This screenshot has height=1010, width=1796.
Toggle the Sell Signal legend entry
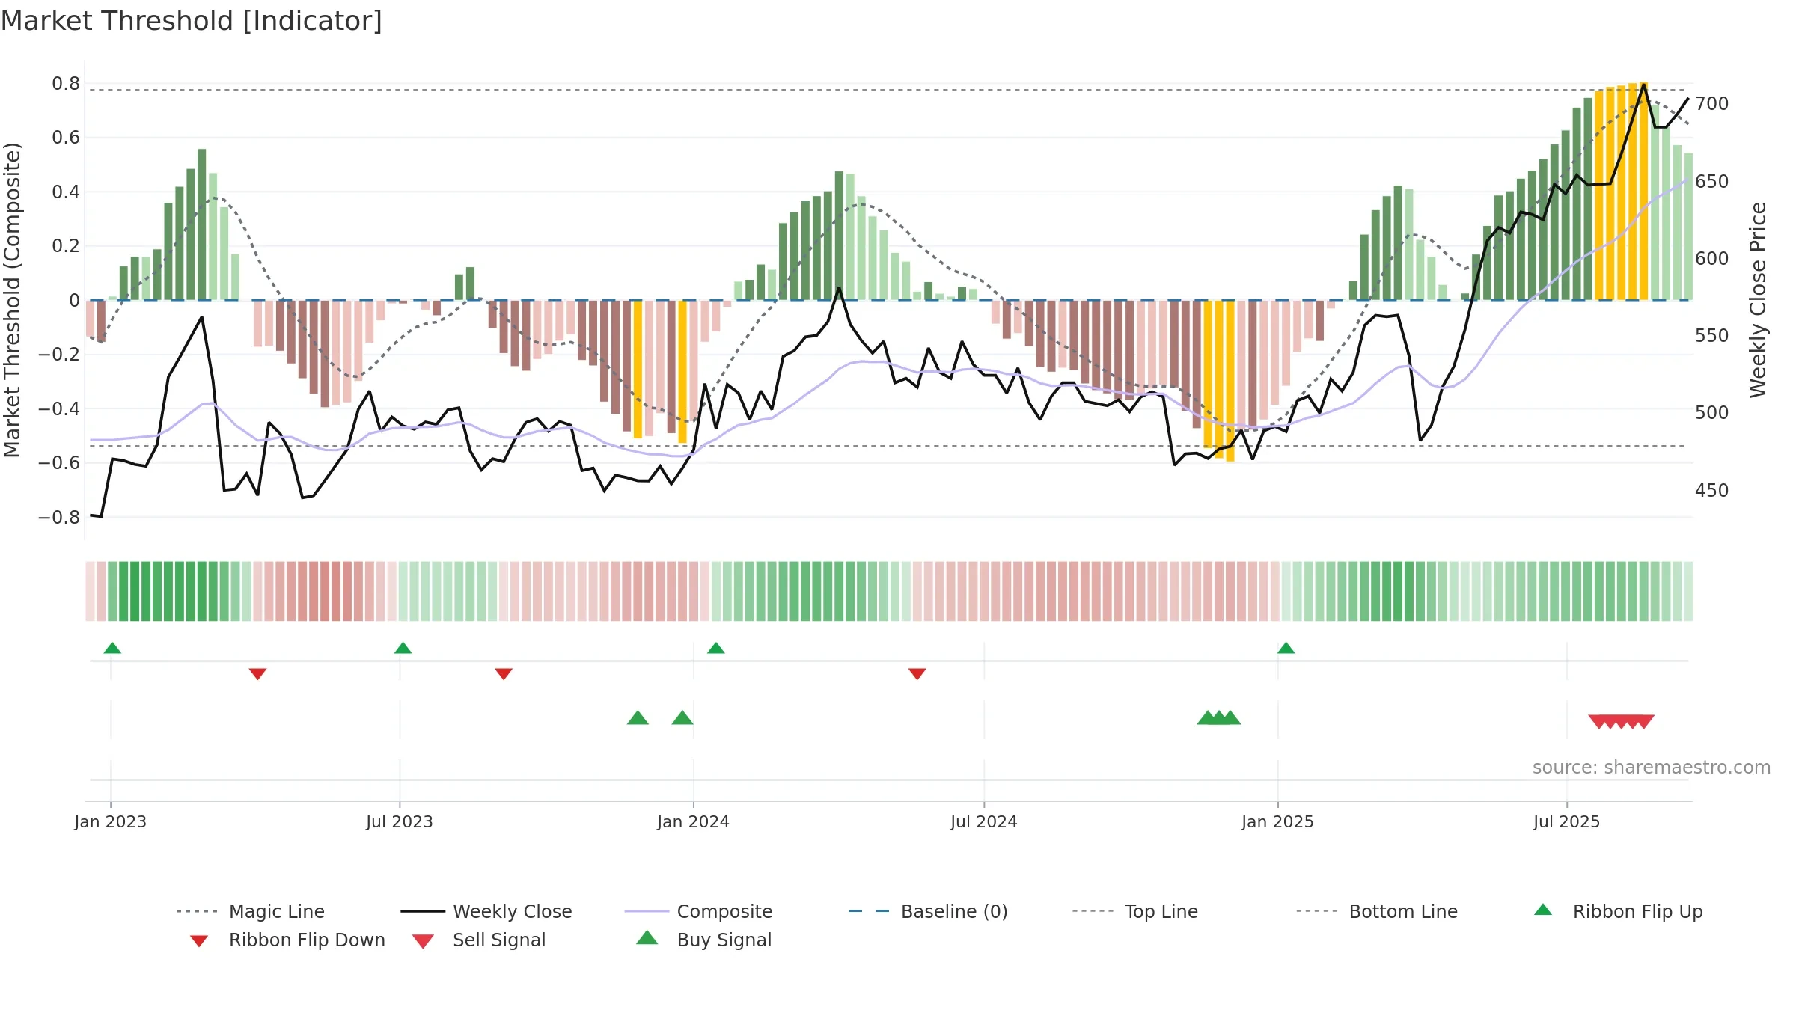pos(479,940)
